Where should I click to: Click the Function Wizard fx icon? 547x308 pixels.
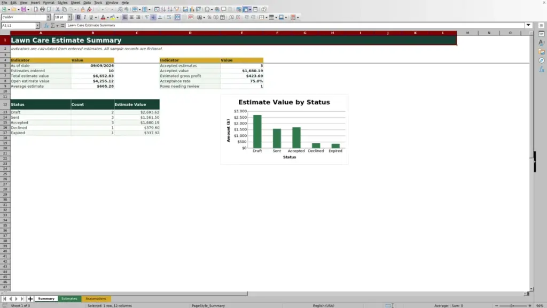(x=46, y=26)
